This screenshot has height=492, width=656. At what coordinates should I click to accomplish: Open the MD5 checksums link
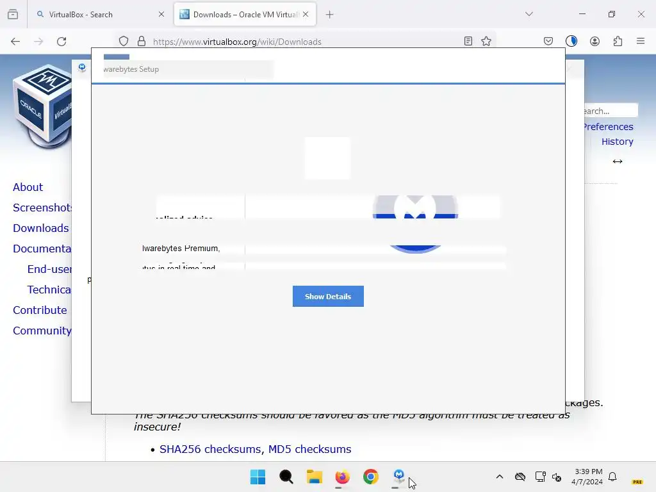(309, 449)
